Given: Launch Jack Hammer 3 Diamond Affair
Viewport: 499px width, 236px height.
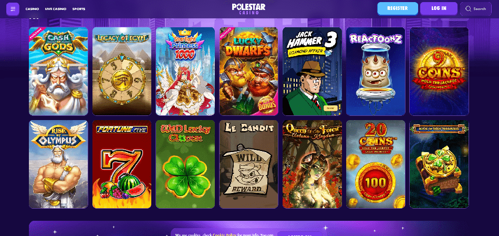Looking at the screenshot, I should tap(312, 71).
